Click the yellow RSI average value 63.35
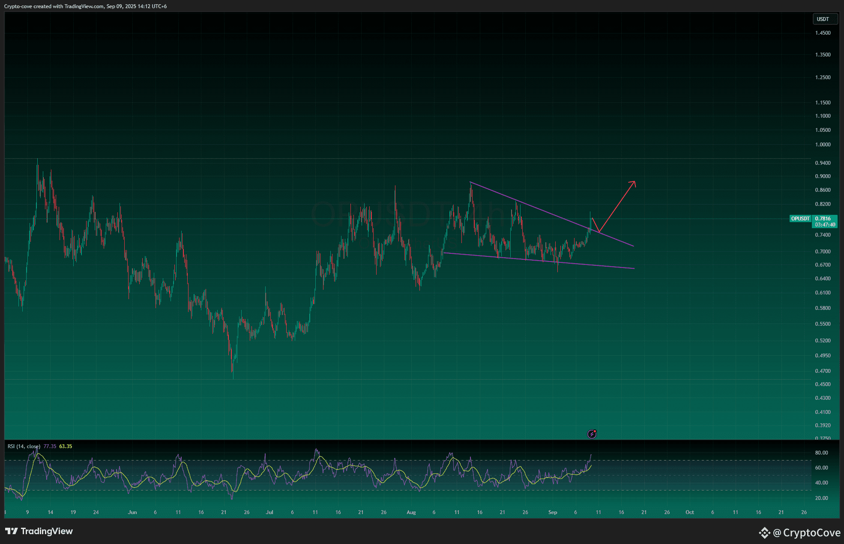 pos(66,446)
